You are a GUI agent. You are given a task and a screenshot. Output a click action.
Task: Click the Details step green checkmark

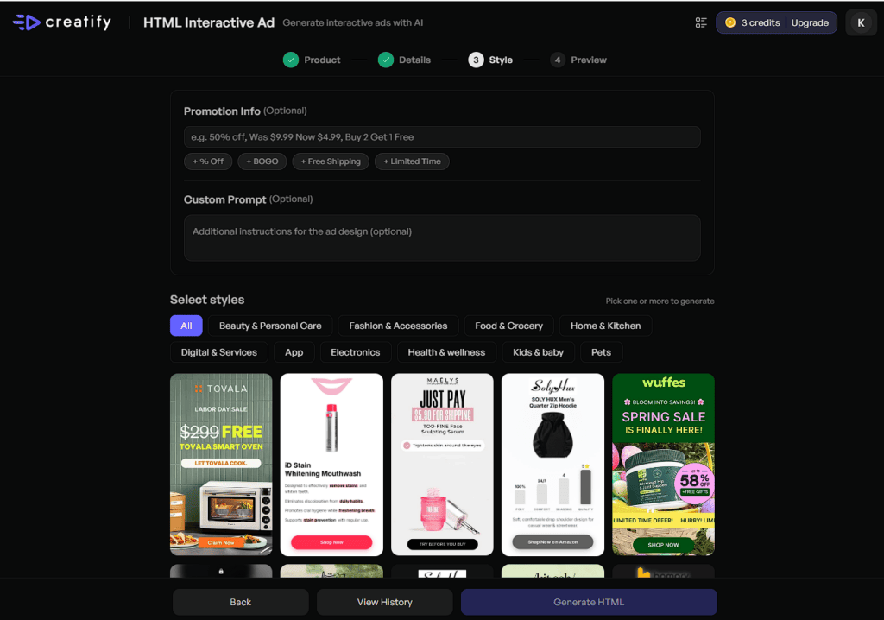[386, 60]
